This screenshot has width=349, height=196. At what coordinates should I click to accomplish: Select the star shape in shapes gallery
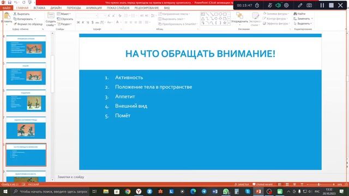pyautogui.click(x=225, y=23)
